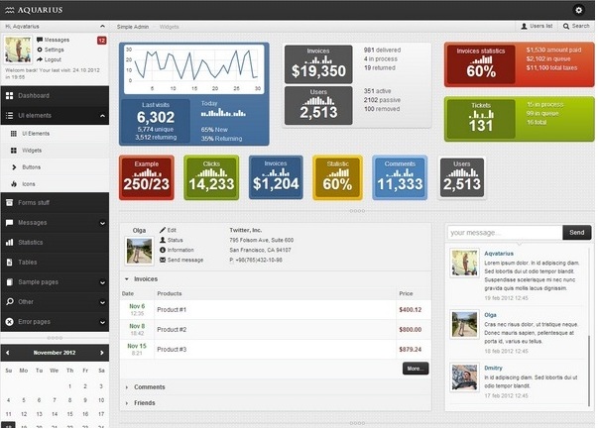
Task: Open Tables menu item
Action: (x=55, y=263)
